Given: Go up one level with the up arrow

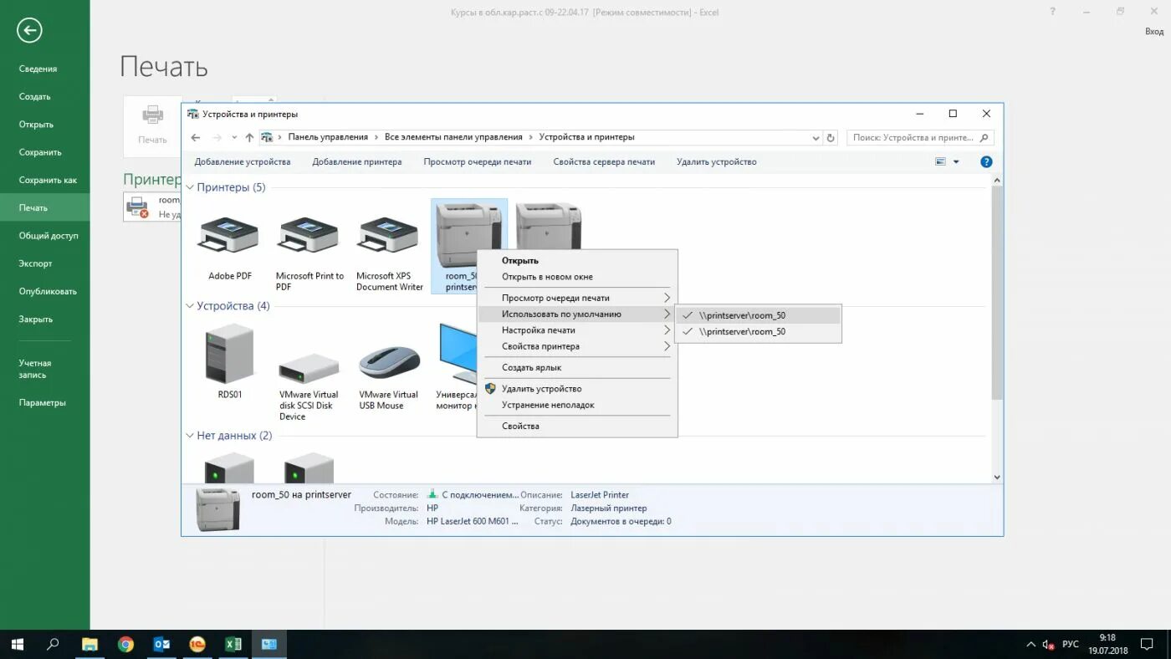Looking at the screenshot, I should [x=249, y=137].
